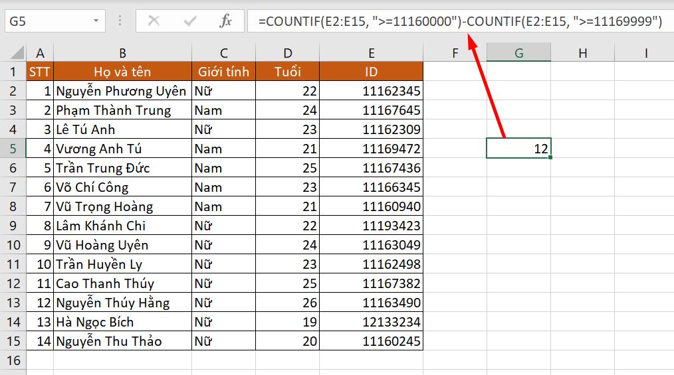Click ID cell 11163049
The image size is (674, 375).
(372, 244)
